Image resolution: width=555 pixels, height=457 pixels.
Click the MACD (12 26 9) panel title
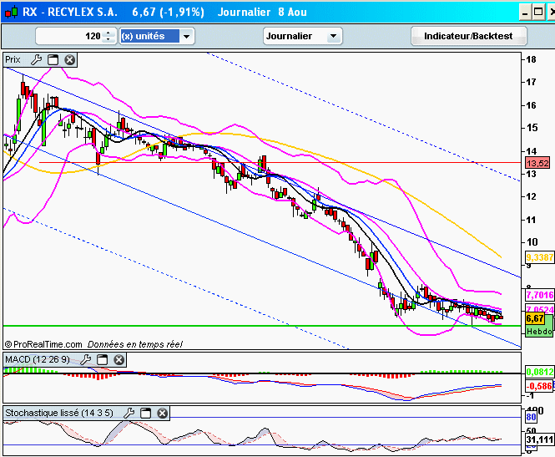click(38, 360)
